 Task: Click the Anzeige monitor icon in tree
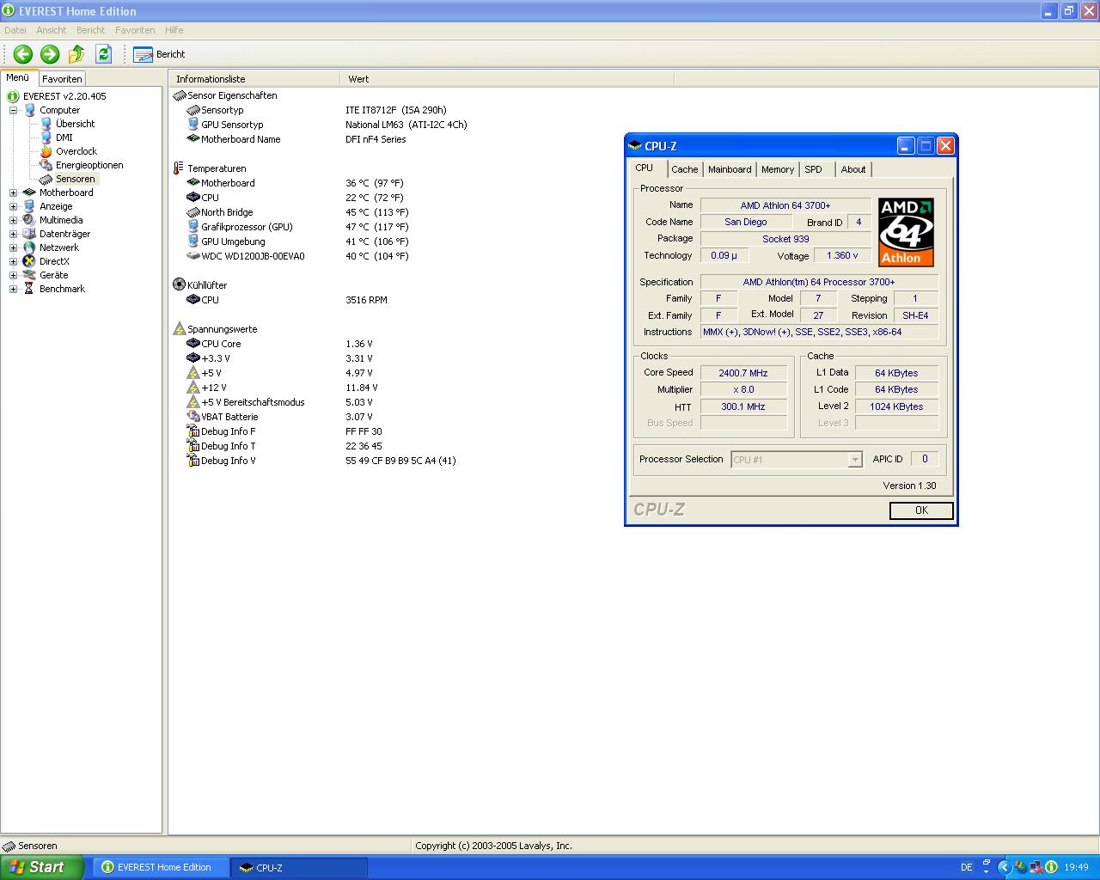29,206
